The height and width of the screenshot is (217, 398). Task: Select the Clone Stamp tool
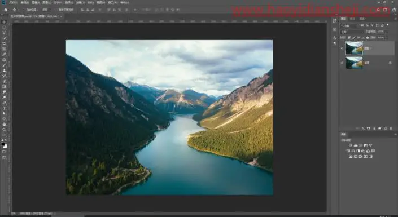pyautogui.click(x=4, y=70)
